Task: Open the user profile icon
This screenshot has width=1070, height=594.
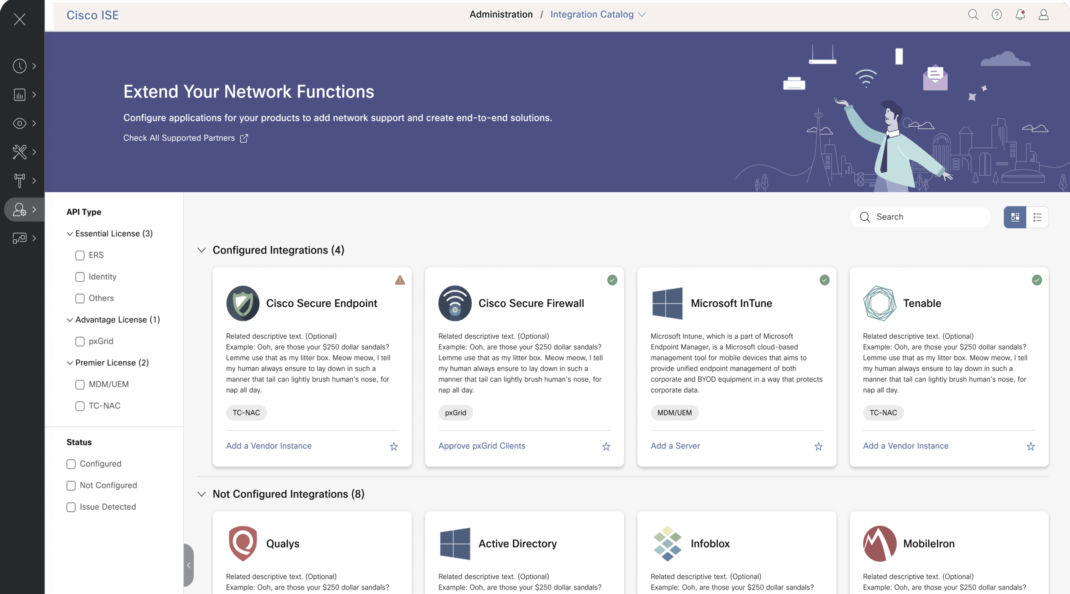Action: pos(1044,15)
